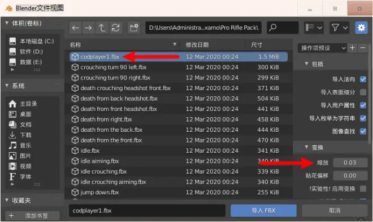Select file codplayer1.fbx in the list
Screen dimensions: 373x222
179,57
